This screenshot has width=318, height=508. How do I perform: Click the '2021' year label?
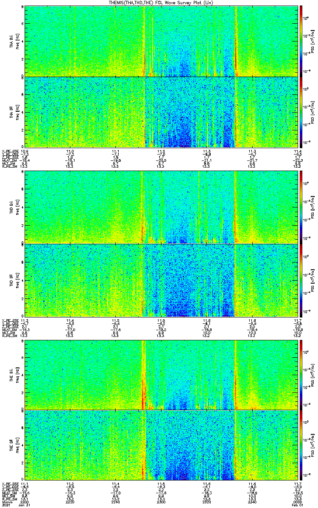[x=6, y=505]
